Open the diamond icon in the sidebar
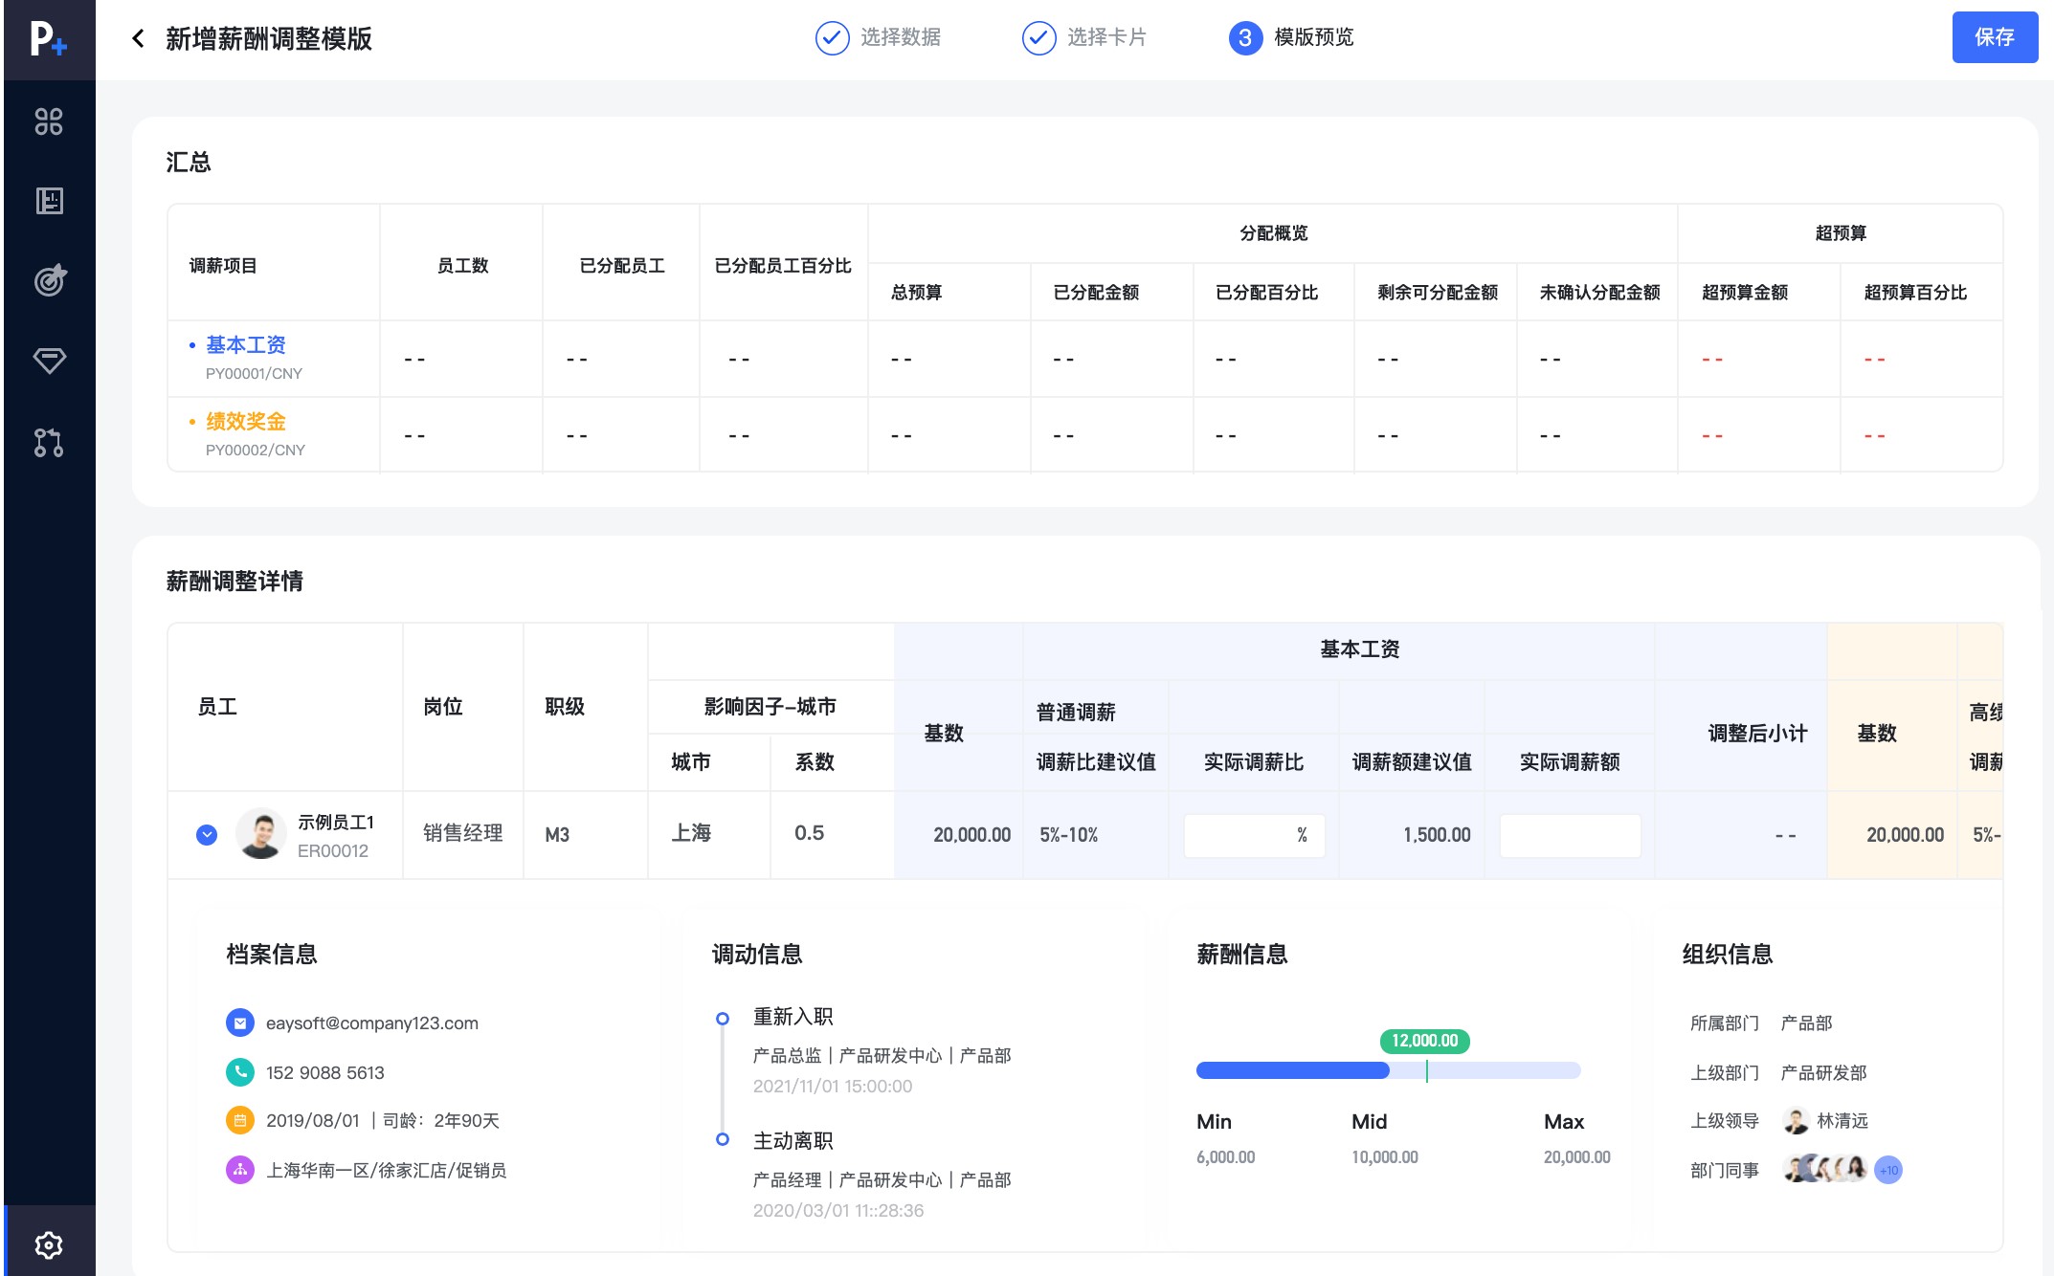Viewport: 2054px width, 1276px height. [x=49, y=361]
